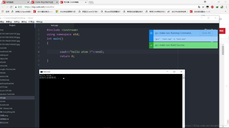Close the 写文章-CSDN博客 tab
Image resolution: width=229 pixels, height=128 pixels.
[86, 2]
